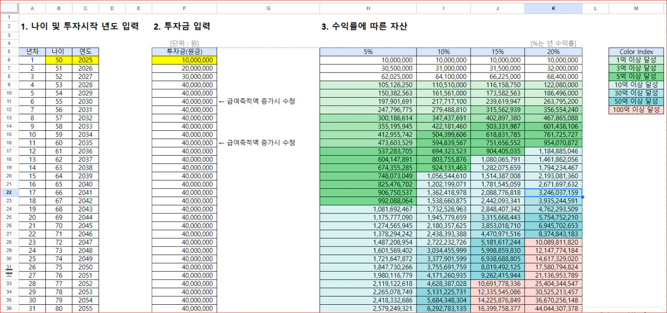The image size is (667, 313).
Task: Click the fill handle on selected cell K22
Action: [x=582, y=197]
